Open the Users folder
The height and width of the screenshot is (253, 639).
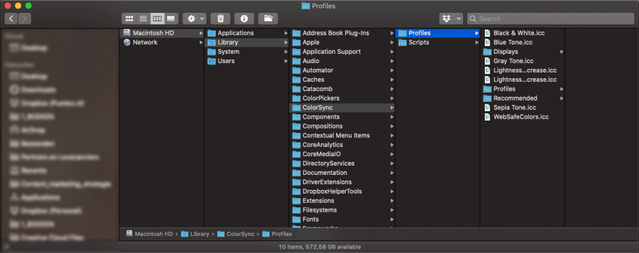tap(226, 61)
